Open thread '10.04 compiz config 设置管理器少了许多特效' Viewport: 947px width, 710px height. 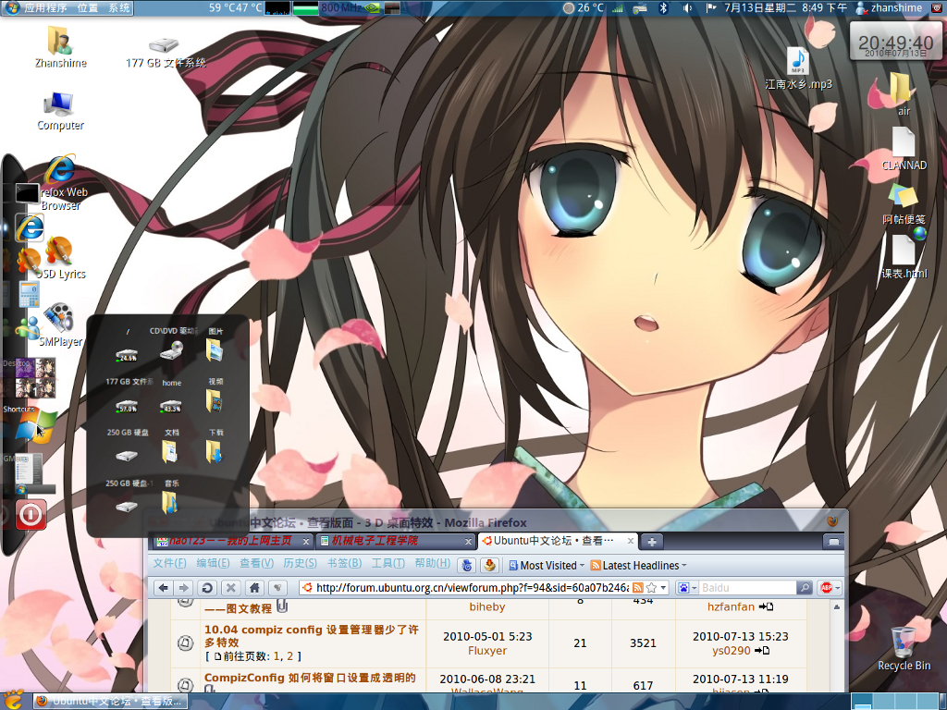point(312,636)
